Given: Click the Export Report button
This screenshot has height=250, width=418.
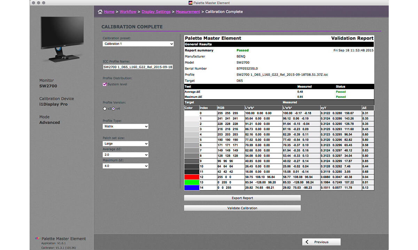Looking at the screenshot, I should 242,198.
